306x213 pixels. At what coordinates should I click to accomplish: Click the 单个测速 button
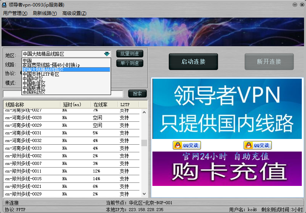(x=129, y=63)
